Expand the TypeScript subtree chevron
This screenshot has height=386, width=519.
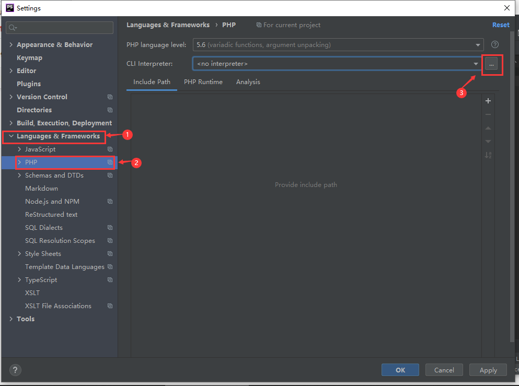pyautogui.click(x=19, y=280)
